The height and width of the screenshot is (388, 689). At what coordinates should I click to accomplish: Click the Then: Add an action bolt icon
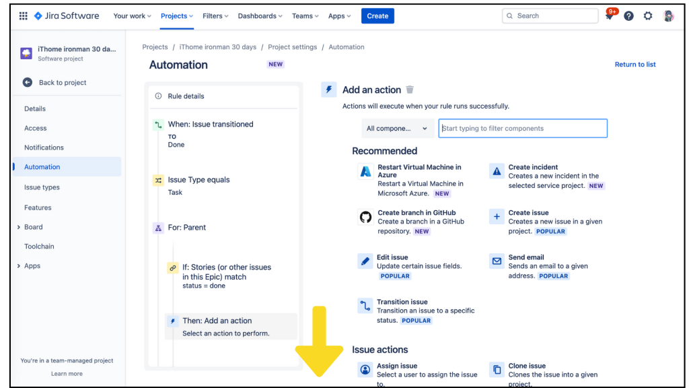click(x=173, y=321)
